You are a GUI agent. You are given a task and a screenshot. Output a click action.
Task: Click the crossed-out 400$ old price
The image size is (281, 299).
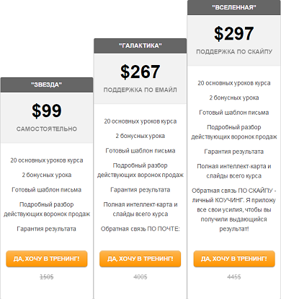click(140, 277)
